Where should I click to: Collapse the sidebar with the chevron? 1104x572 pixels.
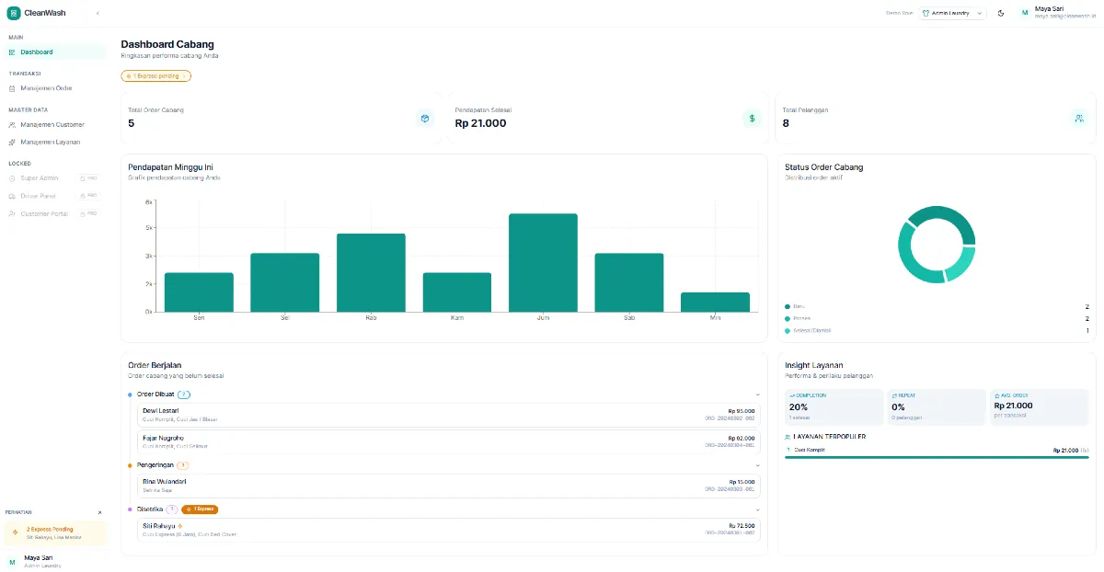coord(98,13)
